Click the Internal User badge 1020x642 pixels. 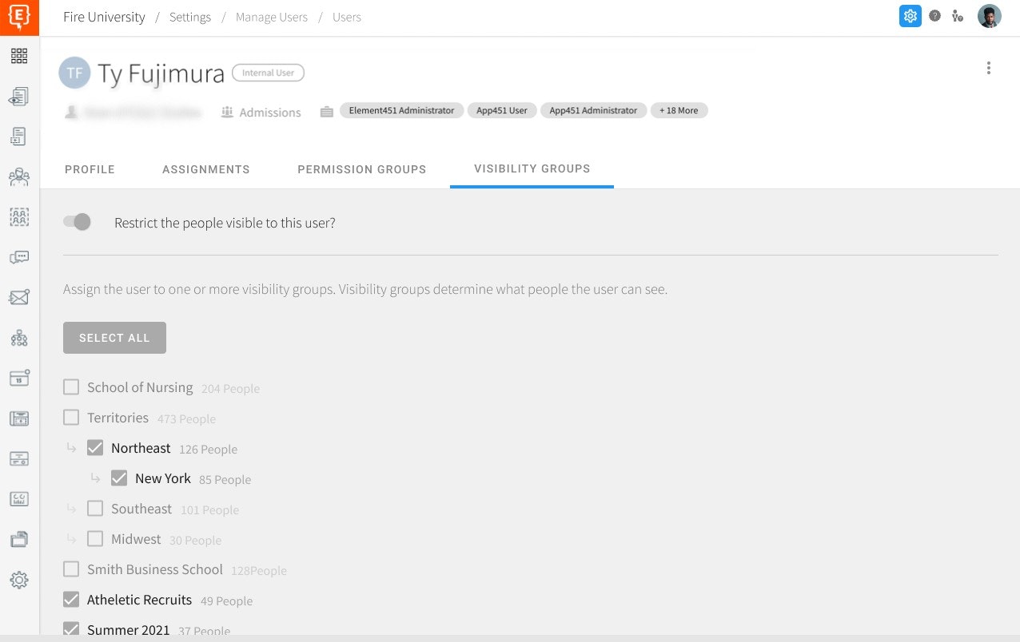tap(268, 73)
